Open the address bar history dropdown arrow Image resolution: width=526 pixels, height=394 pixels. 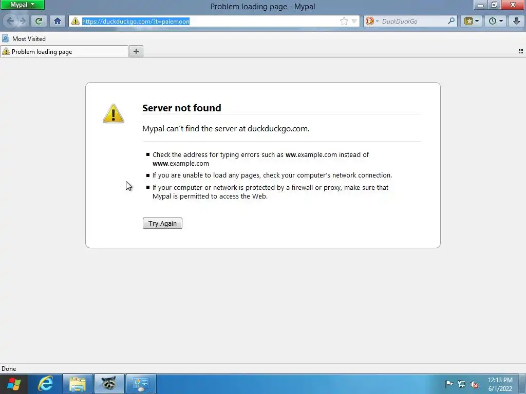[x=354, y=22]
